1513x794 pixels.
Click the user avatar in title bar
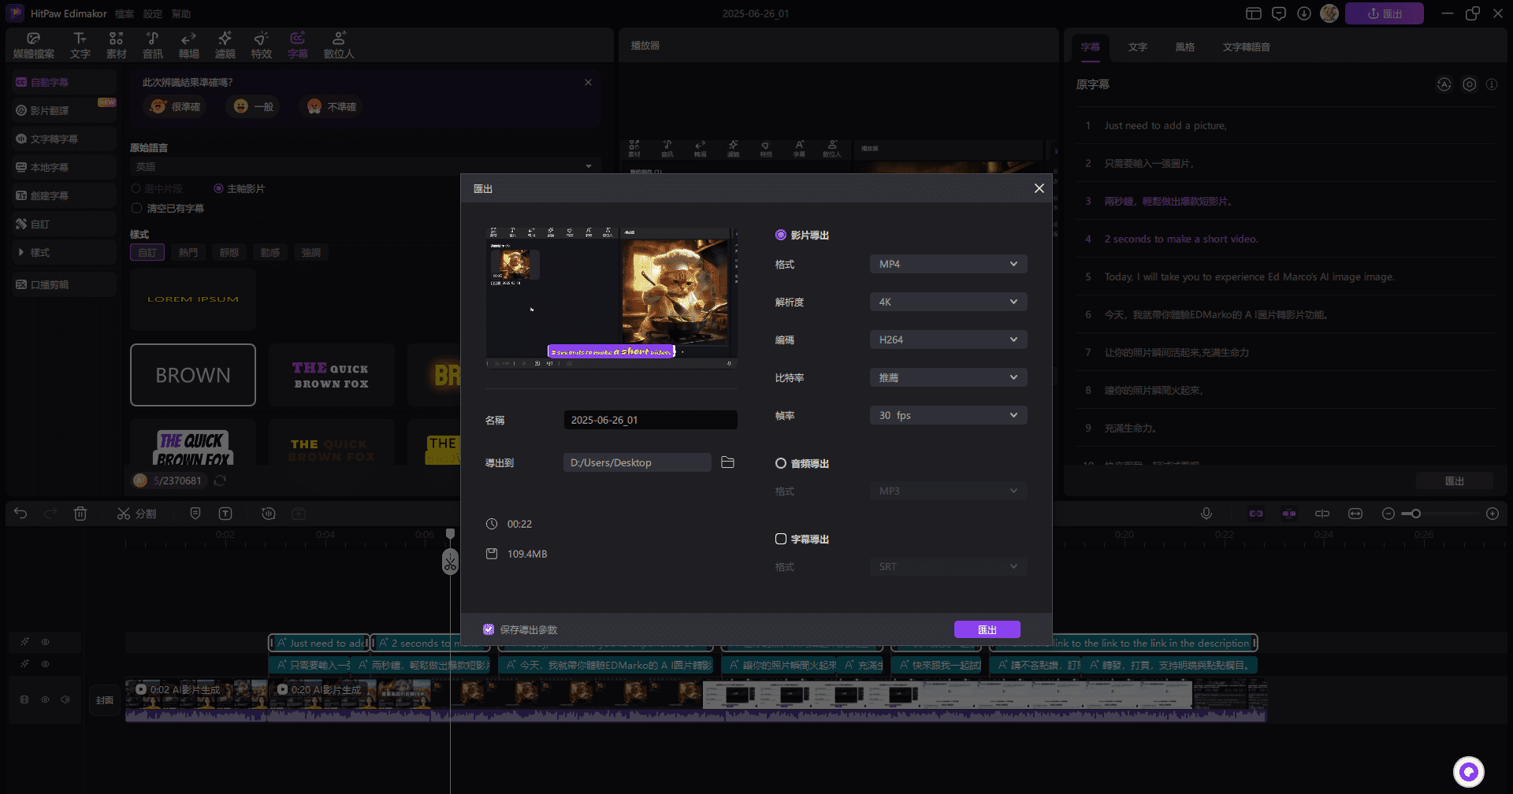pyautogui.click(x=1329, y=13)
